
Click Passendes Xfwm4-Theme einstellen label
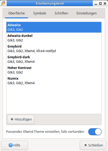pyautogui.click(x=45, y=132)
